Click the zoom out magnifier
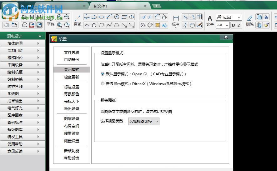The width and height of the screenshot is (277, 171). point(67,17)
